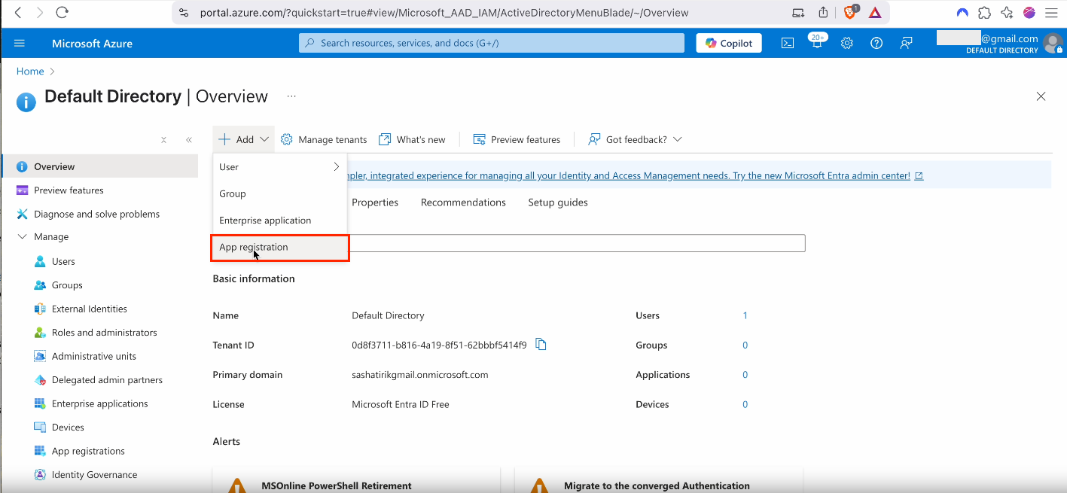Image resolution: width=1067 pixels, height=493 pixels.
Task: Expand the User submenu arrow
Action: pos(336,167)
